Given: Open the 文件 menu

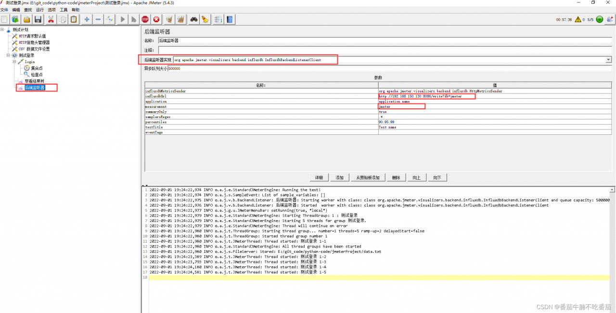Looking at the screenshot, I should click(x=4, y=10).
